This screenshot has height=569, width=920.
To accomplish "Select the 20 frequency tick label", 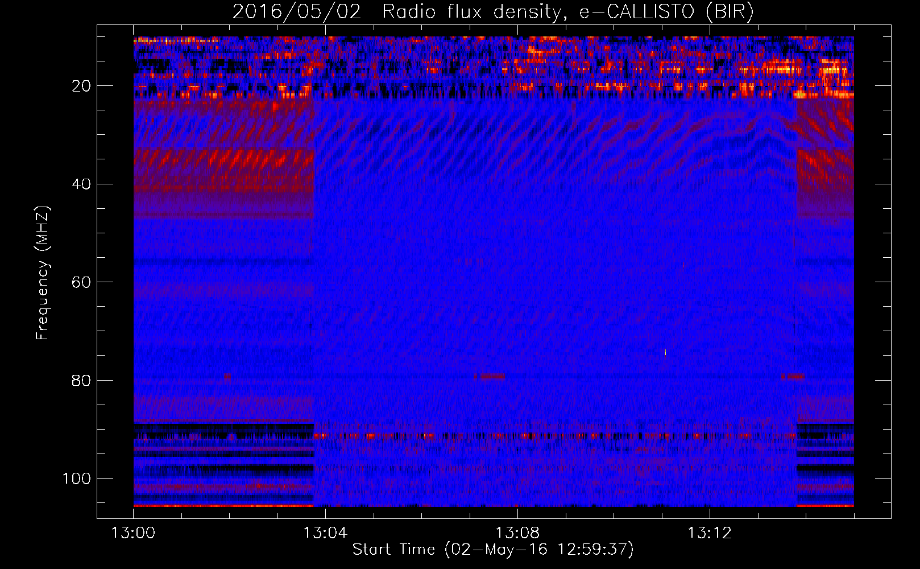I will [x=81, y=86].
